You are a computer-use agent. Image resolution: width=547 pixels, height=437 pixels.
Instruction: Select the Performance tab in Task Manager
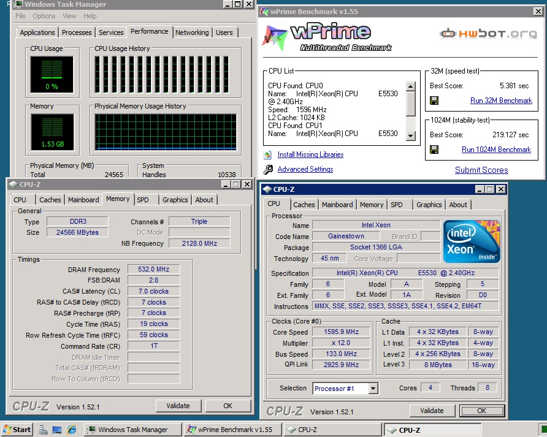click(149, 31)
